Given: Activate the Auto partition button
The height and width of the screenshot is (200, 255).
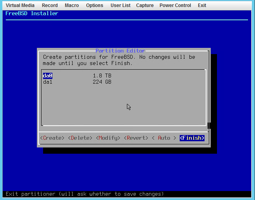Looking at the screenshot, I should tap(164, 138).
